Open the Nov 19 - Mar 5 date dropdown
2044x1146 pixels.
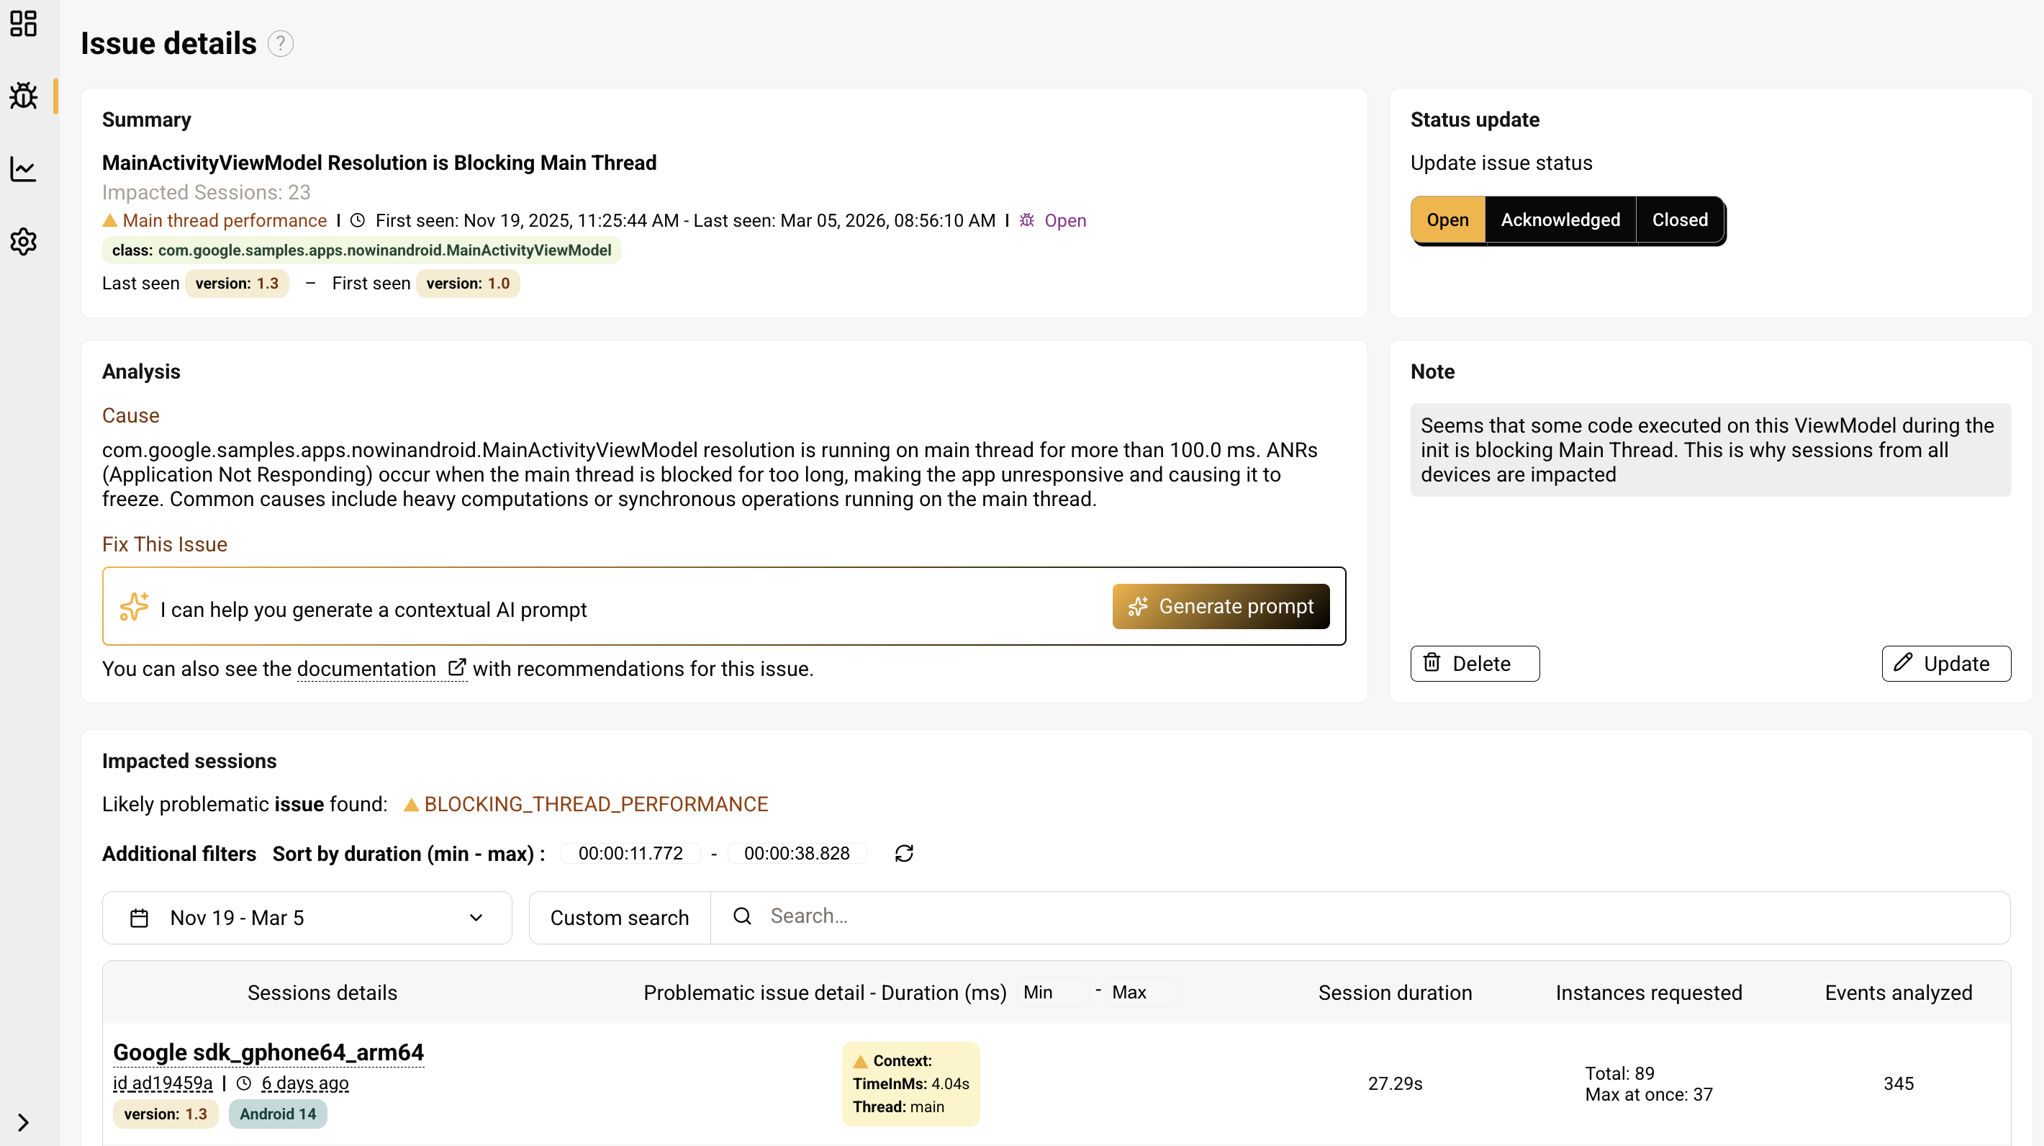point(307,917)
